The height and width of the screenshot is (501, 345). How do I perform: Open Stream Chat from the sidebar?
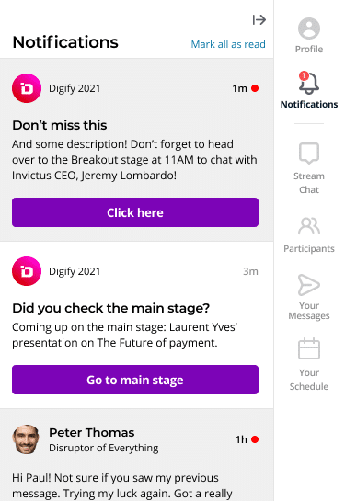[309, 154]
